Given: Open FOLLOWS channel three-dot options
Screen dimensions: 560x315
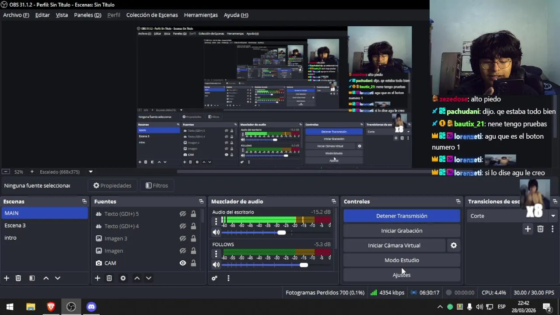Looking at the screenshot, I should (x=216, y=254).
